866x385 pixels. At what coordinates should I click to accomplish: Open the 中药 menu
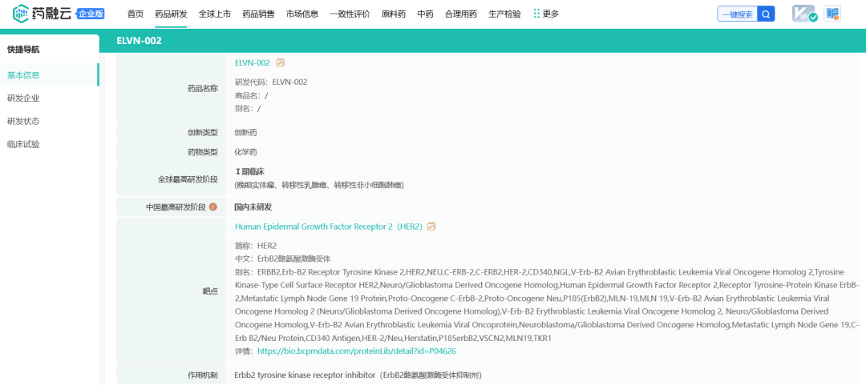[425, 14]
